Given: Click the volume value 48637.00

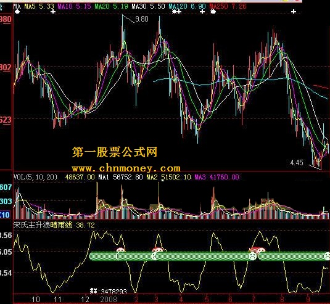Looking at the screenshot, I should pos(80,177).
